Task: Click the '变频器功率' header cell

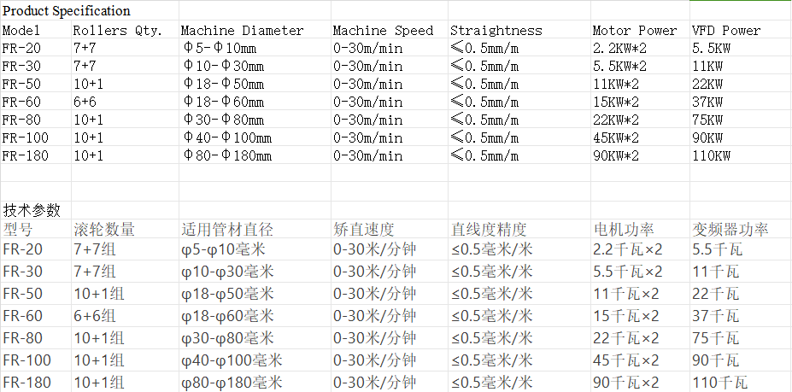Action: (730, 230)
